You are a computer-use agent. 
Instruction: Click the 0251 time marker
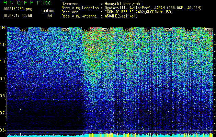pos(24,29)
